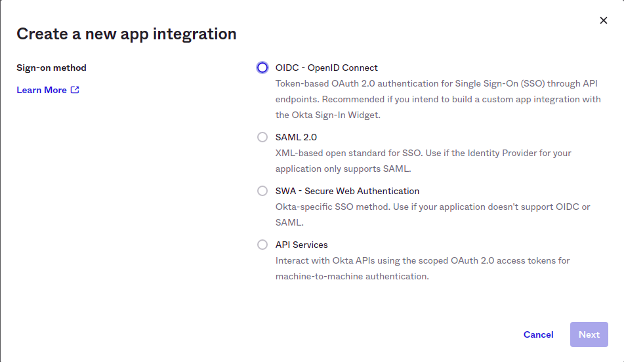Viewport: 624px width, 362px height.
Task: Click the Next button
Action: (x=589, y=334)
